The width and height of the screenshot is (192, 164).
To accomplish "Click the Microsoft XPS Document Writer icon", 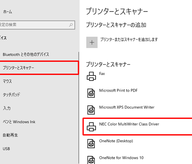I will tap(91, 110).
